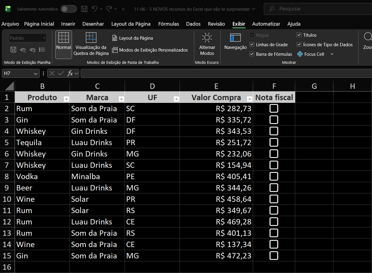Viewport: 372px width, 273px height.
Task: Open the Arquivo menu
Action: click(10, 24)
